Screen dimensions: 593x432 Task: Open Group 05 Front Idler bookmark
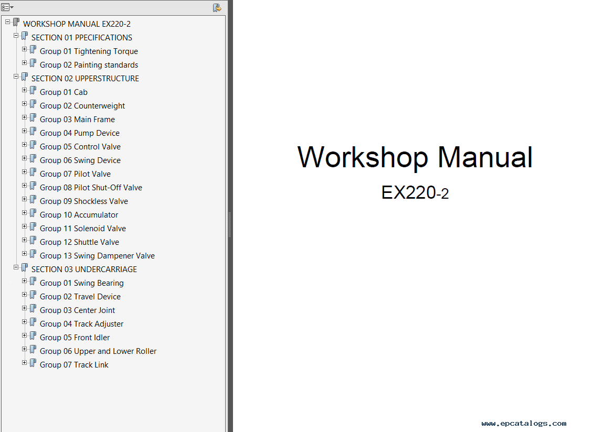point(75,338)
